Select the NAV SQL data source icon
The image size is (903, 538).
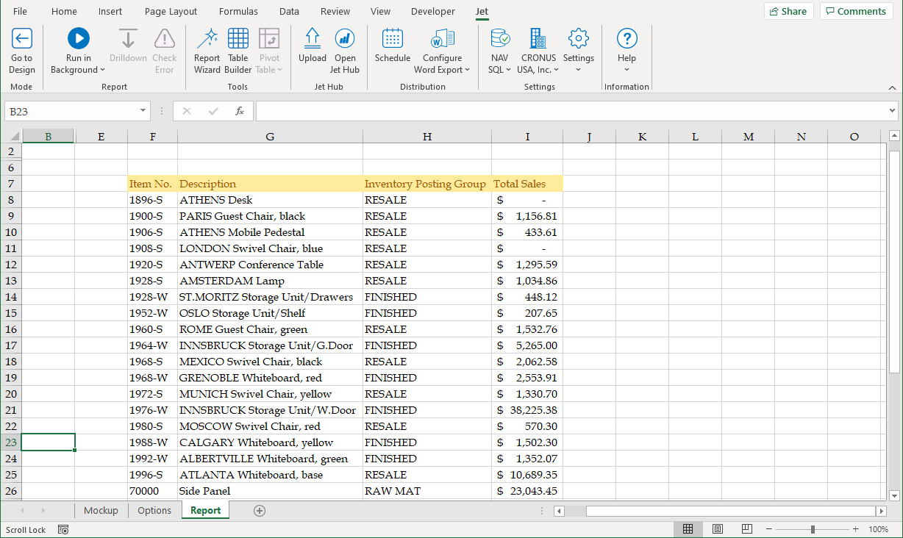tap(500, 38)
